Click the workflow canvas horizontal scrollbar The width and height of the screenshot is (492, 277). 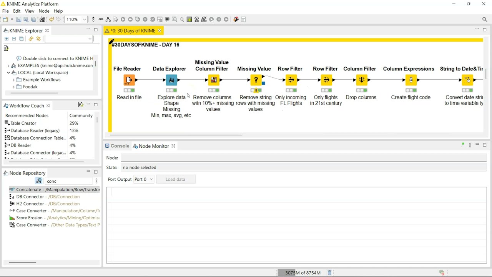pos(176,135)
